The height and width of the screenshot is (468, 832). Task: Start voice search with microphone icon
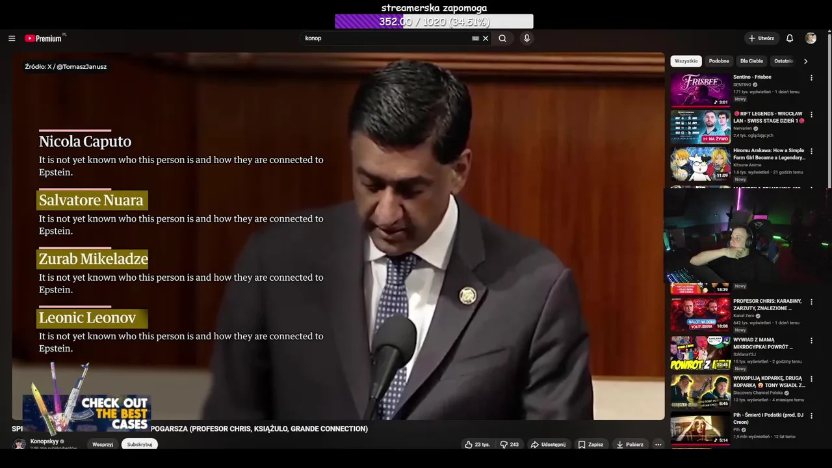point(526,38)
